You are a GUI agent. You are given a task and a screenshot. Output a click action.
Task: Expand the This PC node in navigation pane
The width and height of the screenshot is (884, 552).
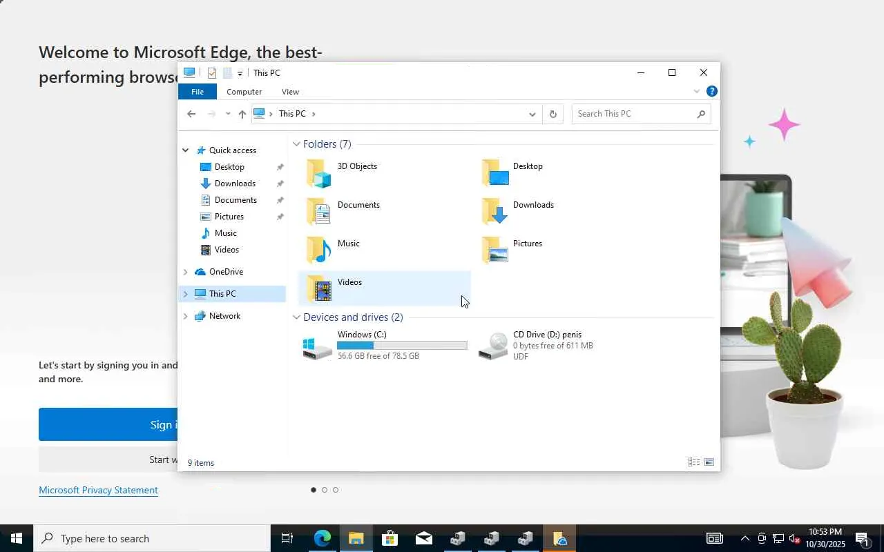pyautogui.click(x=185, y=294)
